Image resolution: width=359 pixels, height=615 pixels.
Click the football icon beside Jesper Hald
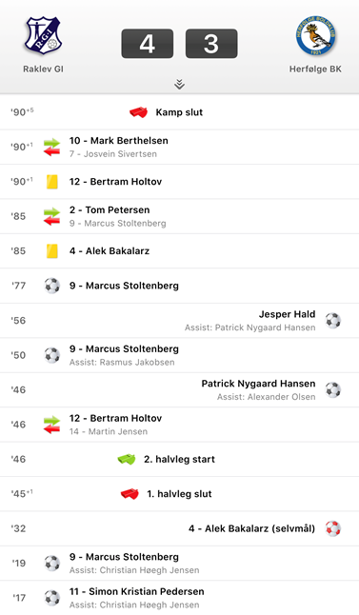(333, 321)
